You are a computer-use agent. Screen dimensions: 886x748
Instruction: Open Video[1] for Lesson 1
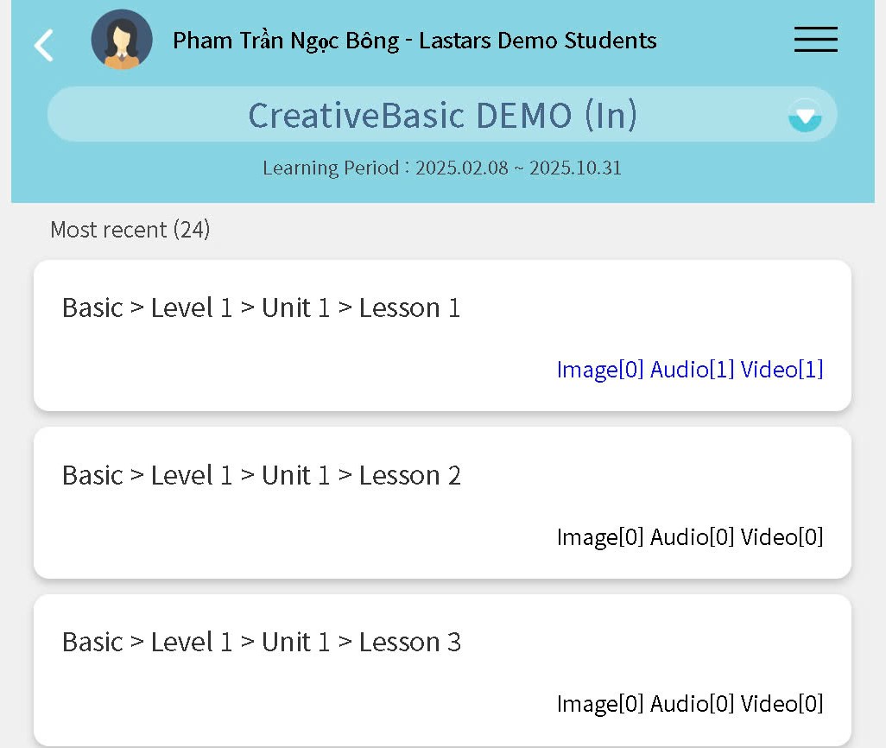coord(782,370)
